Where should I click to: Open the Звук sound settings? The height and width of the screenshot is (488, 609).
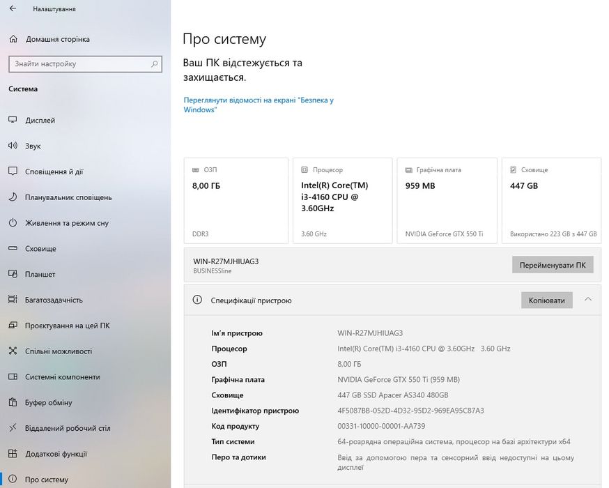tap(86, 146)
